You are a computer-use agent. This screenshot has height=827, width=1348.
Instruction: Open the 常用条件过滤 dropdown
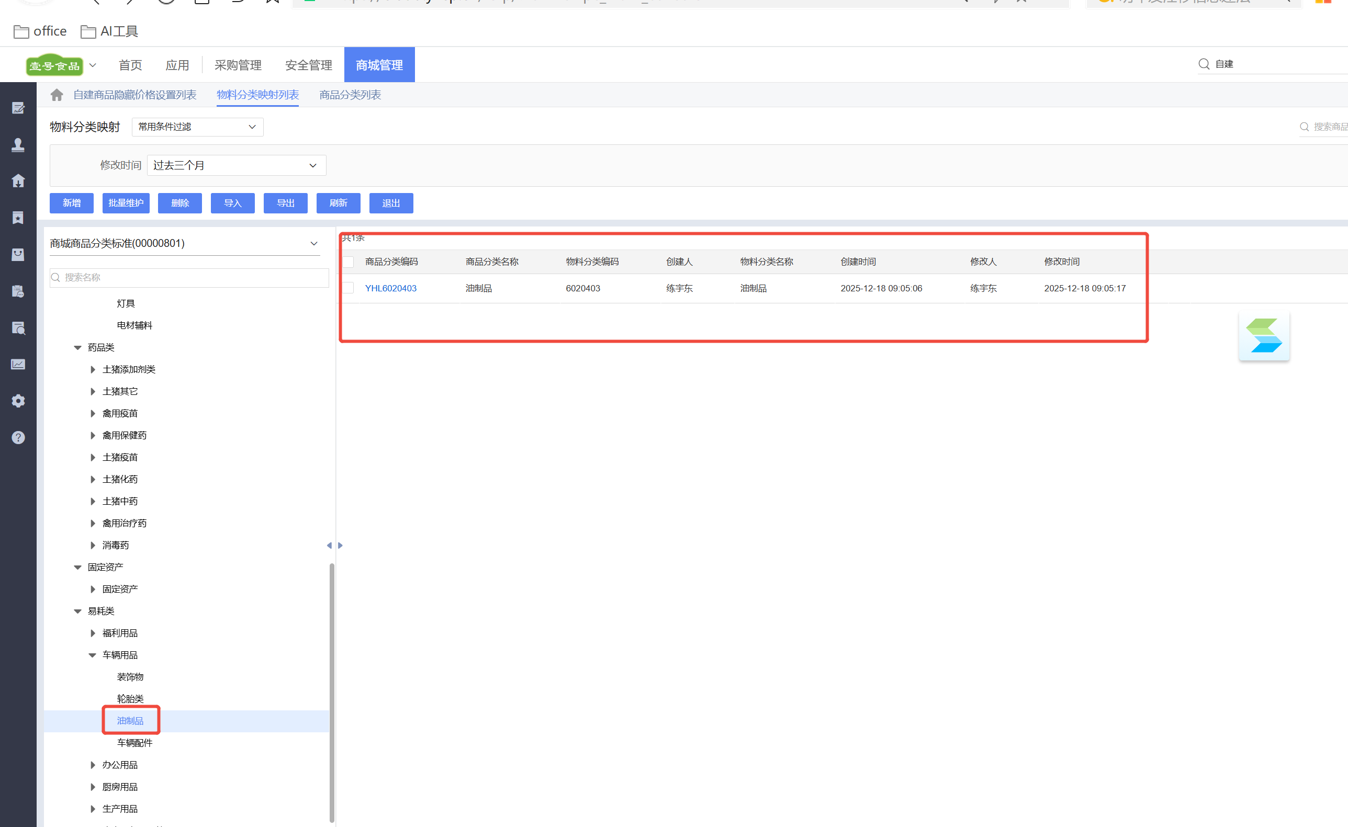pyautogui.click(x=197, y=127)
